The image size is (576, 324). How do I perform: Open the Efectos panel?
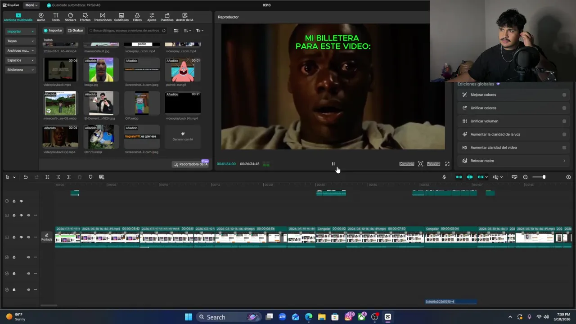tap(85, 17)
